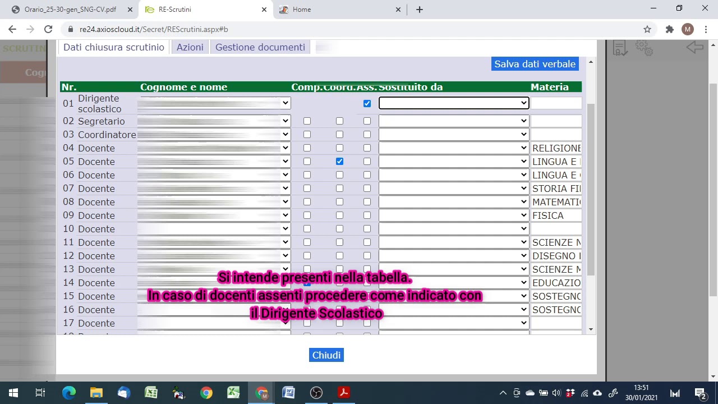Uncheck Coord. checkbox for Docente row 05
The height and width of the screenshot is (404, 718).
point(339,162)
